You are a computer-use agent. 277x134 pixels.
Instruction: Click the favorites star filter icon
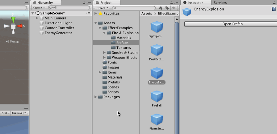pos(174,8)
